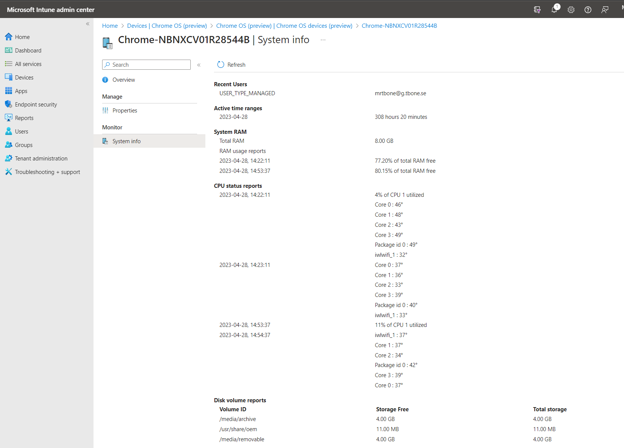
Task: Collapse the main navigation pane chevron
Action: point(87,24)
